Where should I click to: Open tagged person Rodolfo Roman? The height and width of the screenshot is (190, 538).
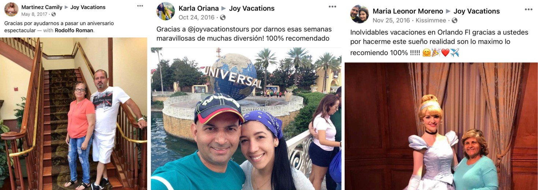(x=74, y=30)
